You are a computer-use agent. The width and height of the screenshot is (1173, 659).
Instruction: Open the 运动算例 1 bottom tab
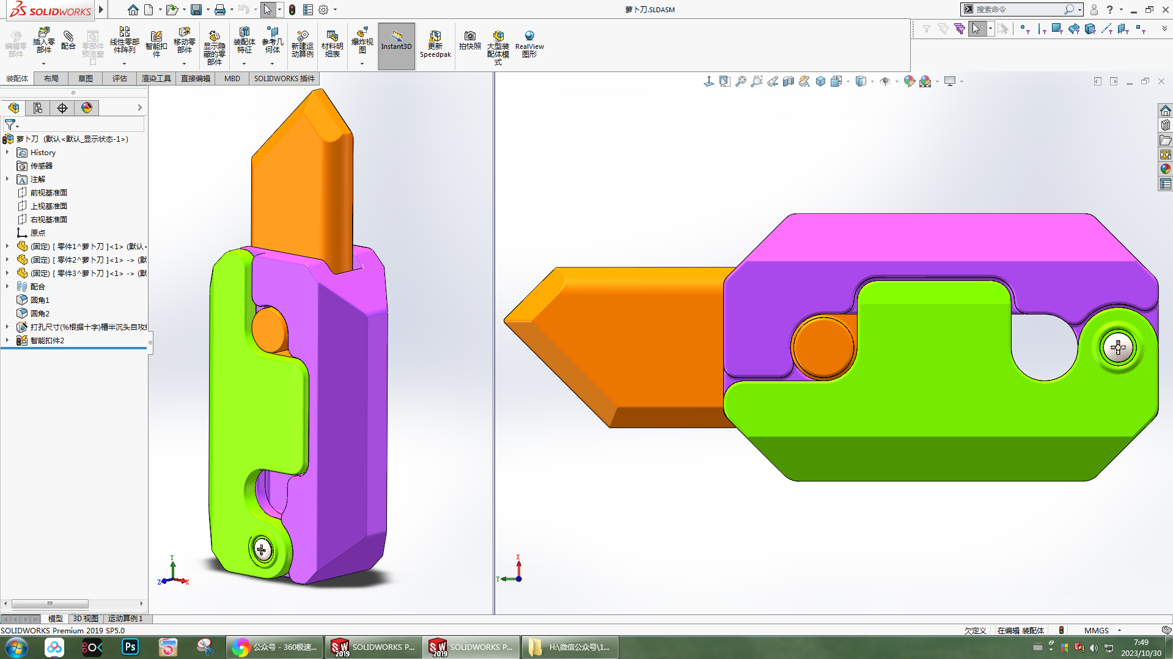click(126, 619)
